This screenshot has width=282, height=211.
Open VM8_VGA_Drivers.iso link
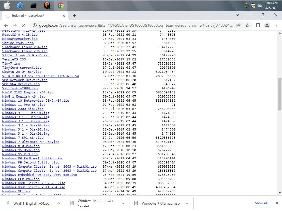pos(21,84)
